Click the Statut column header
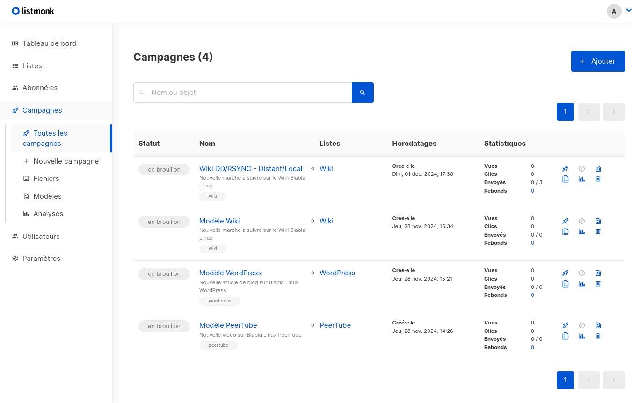This screenshot has height=403, width=632. click(149, 144)
